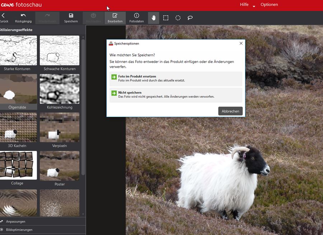
Task: Select the rectangular selection tool
Action: coord(166,18)
